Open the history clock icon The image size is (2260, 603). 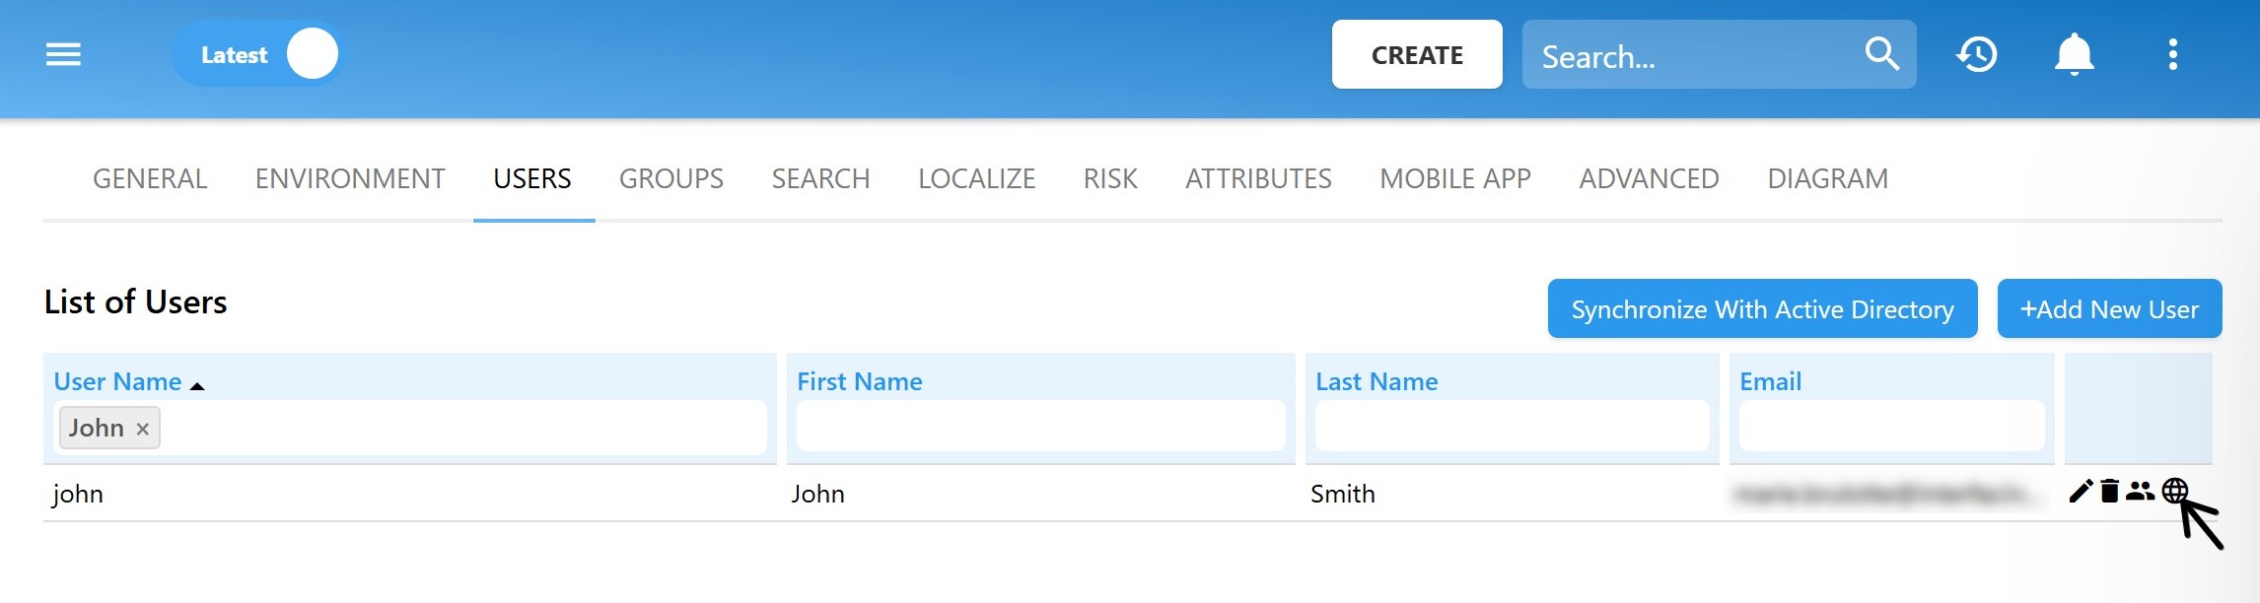coord(1976,54)
